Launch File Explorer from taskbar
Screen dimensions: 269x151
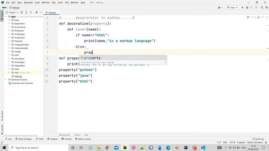pyautogui.click(x=99, y=148)
